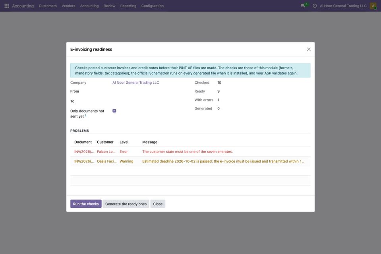Close the E-invoicing readiness dialog with X

pos(309,49)
